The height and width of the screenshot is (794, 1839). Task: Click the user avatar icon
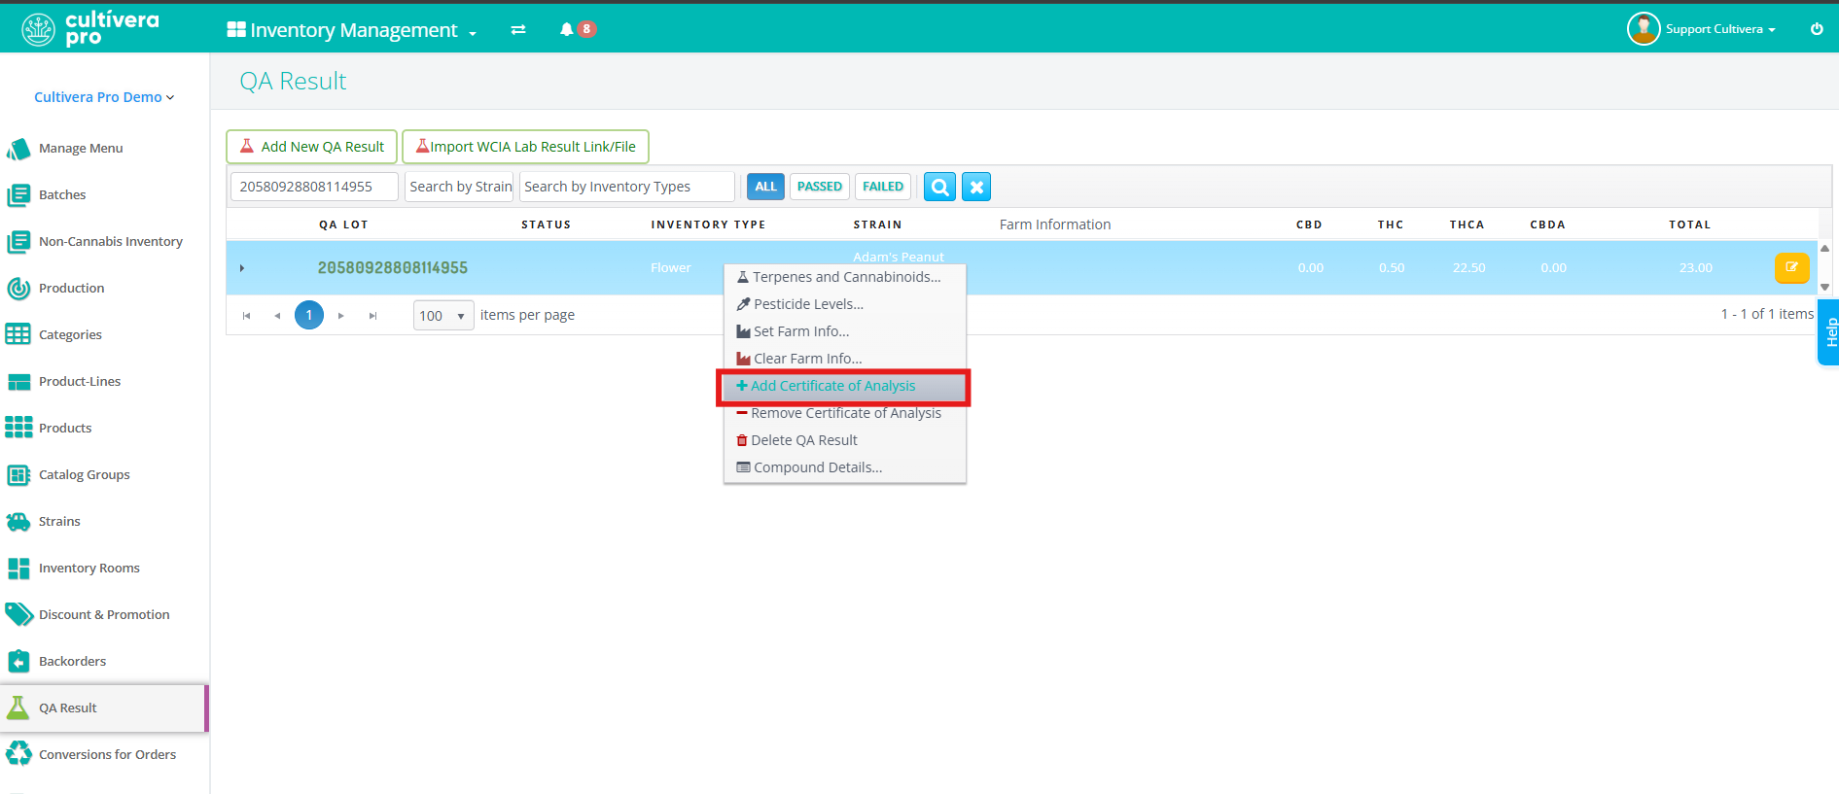coord(1644,29)
